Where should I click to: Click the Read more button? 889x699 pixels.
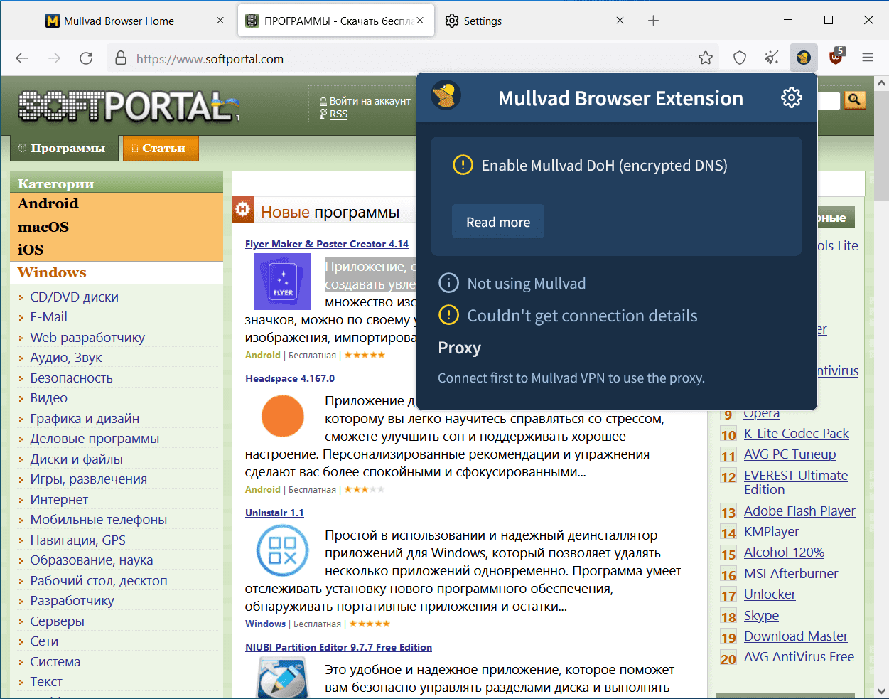tap(498, 222)
